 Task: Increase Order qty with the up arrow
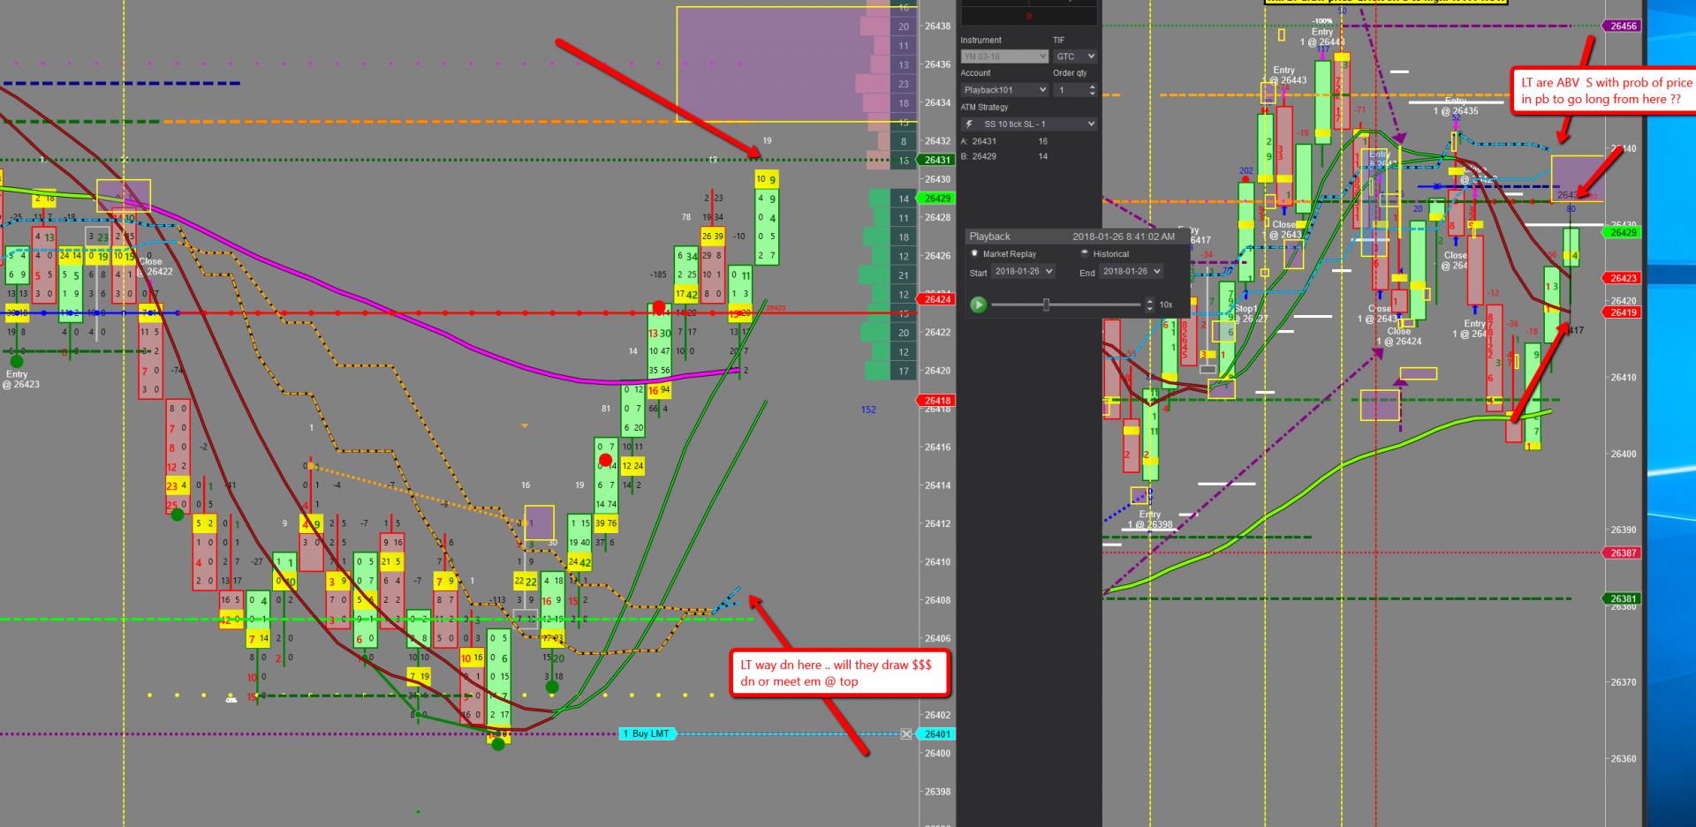(1093, 86)
